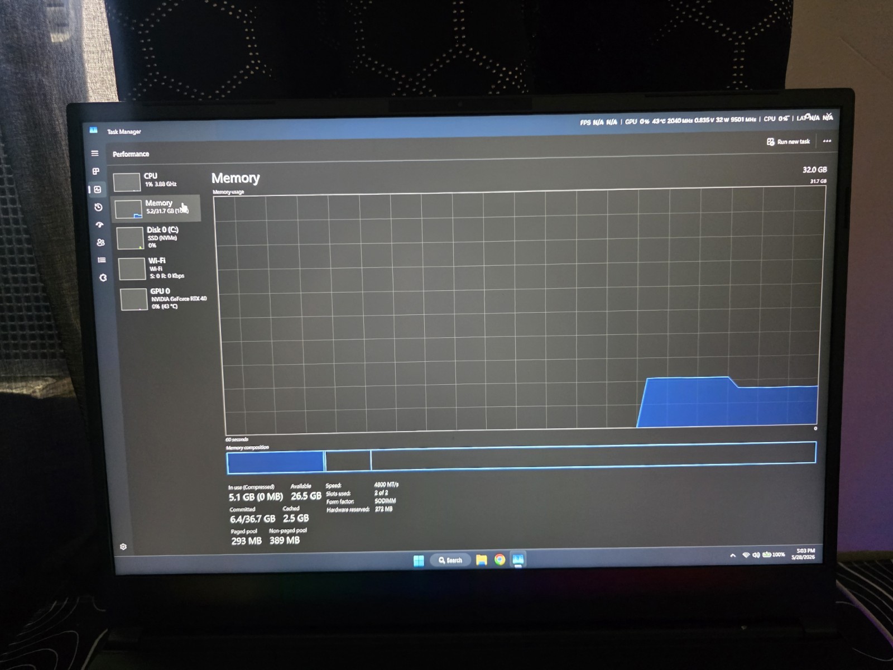
Task: Click the In use value 5.1 GB
Action: pos(256,497)
